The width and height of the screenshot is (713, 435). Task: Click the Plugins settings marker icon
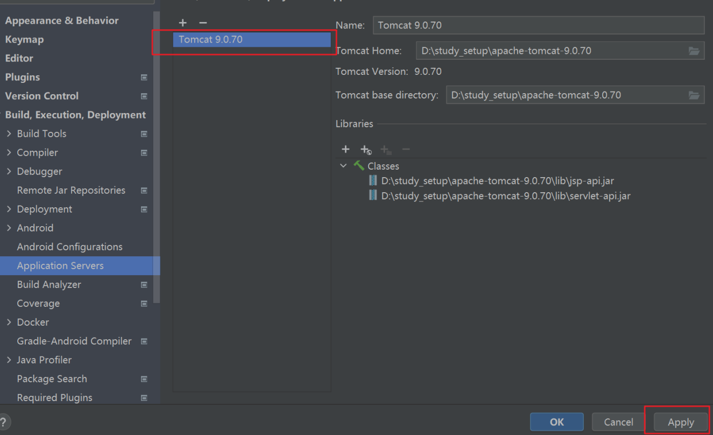144,78
